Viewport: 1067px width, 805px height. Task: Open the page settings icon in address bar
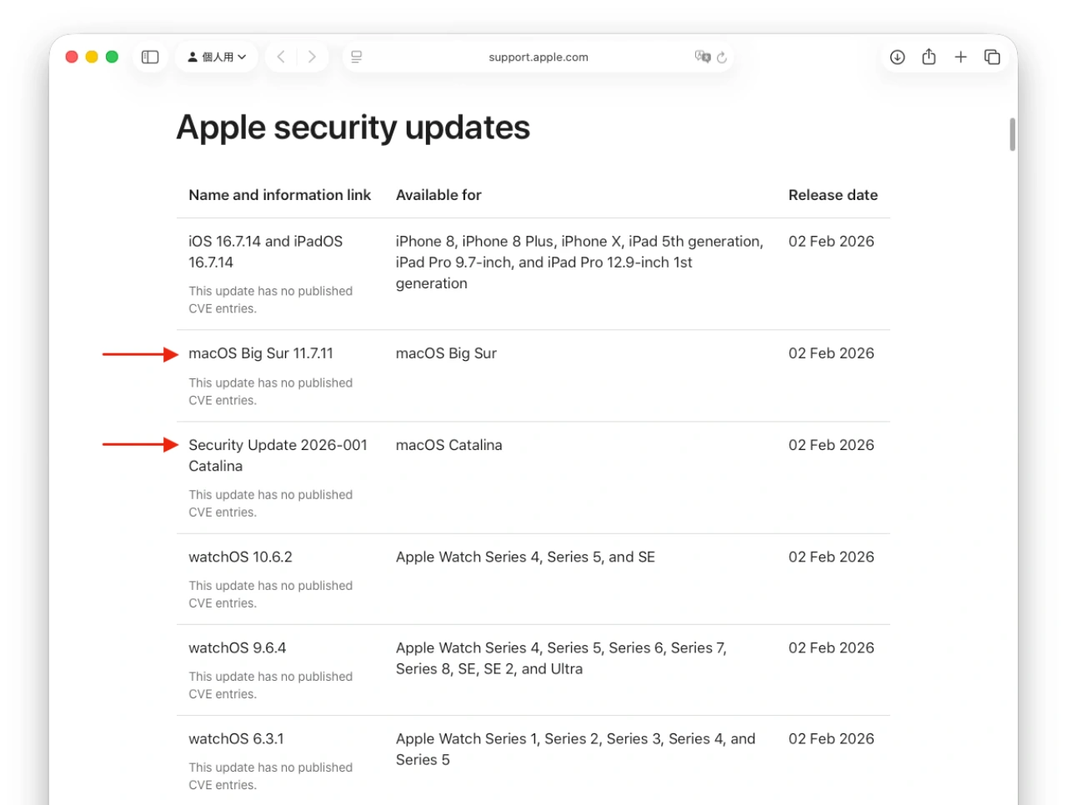(x=358, y=57)
